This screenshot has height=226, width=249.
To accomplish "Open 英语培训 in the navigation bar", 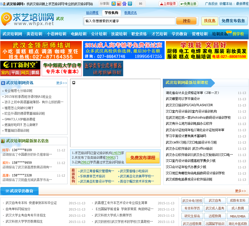I will (x=34, y=34).
